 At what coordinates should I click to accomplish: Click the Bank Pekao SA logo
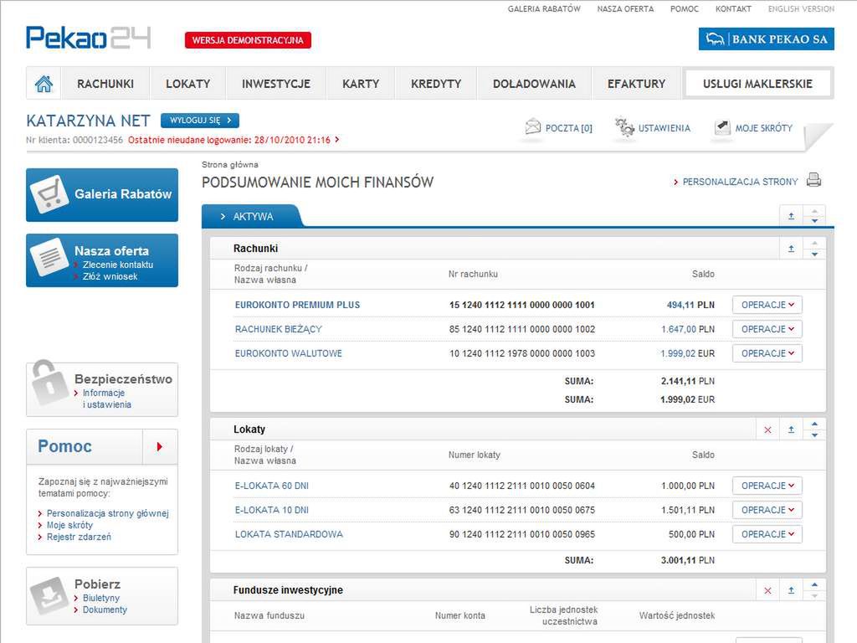pos(767,39)
